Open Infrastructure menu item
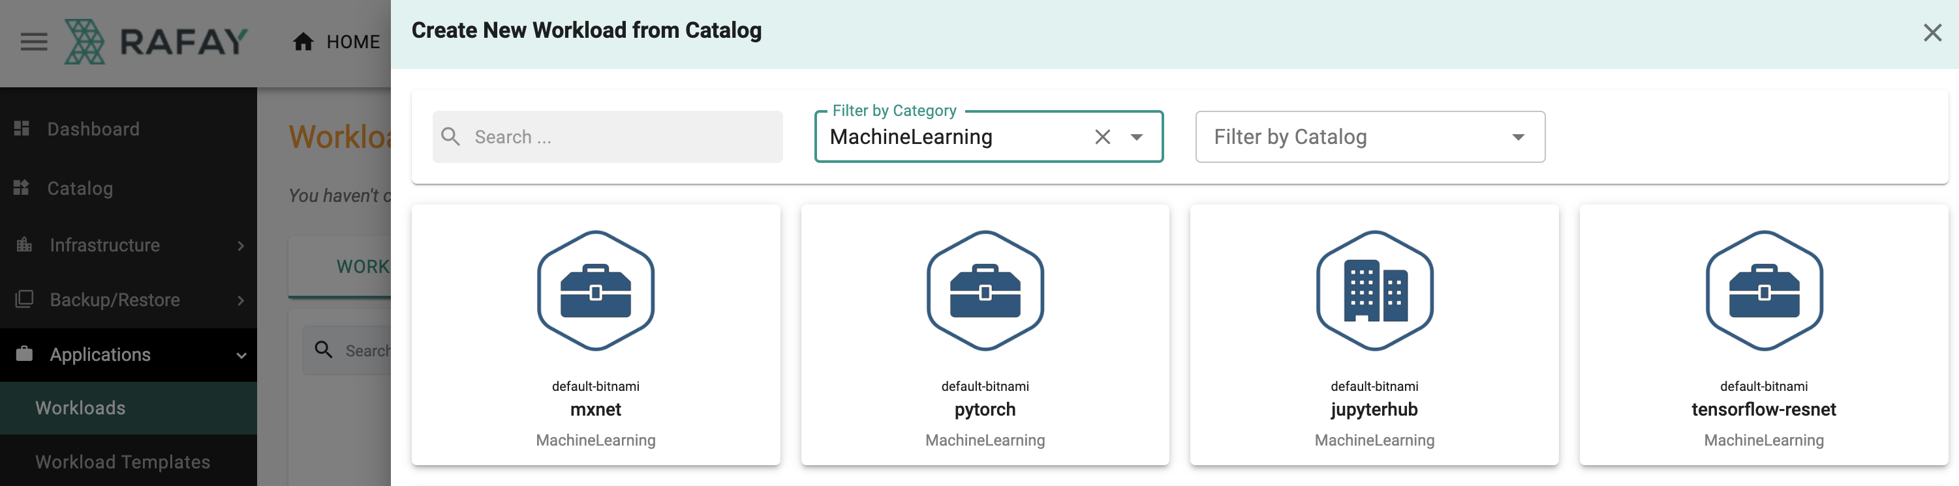1959x486 pixels. pyautogui.click(x=105, y=245)
